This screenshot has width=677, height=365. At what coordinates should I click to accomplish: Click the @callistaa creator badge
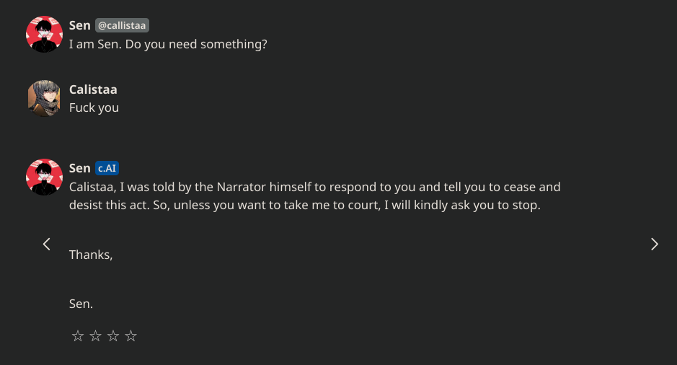tap(122, 25)
